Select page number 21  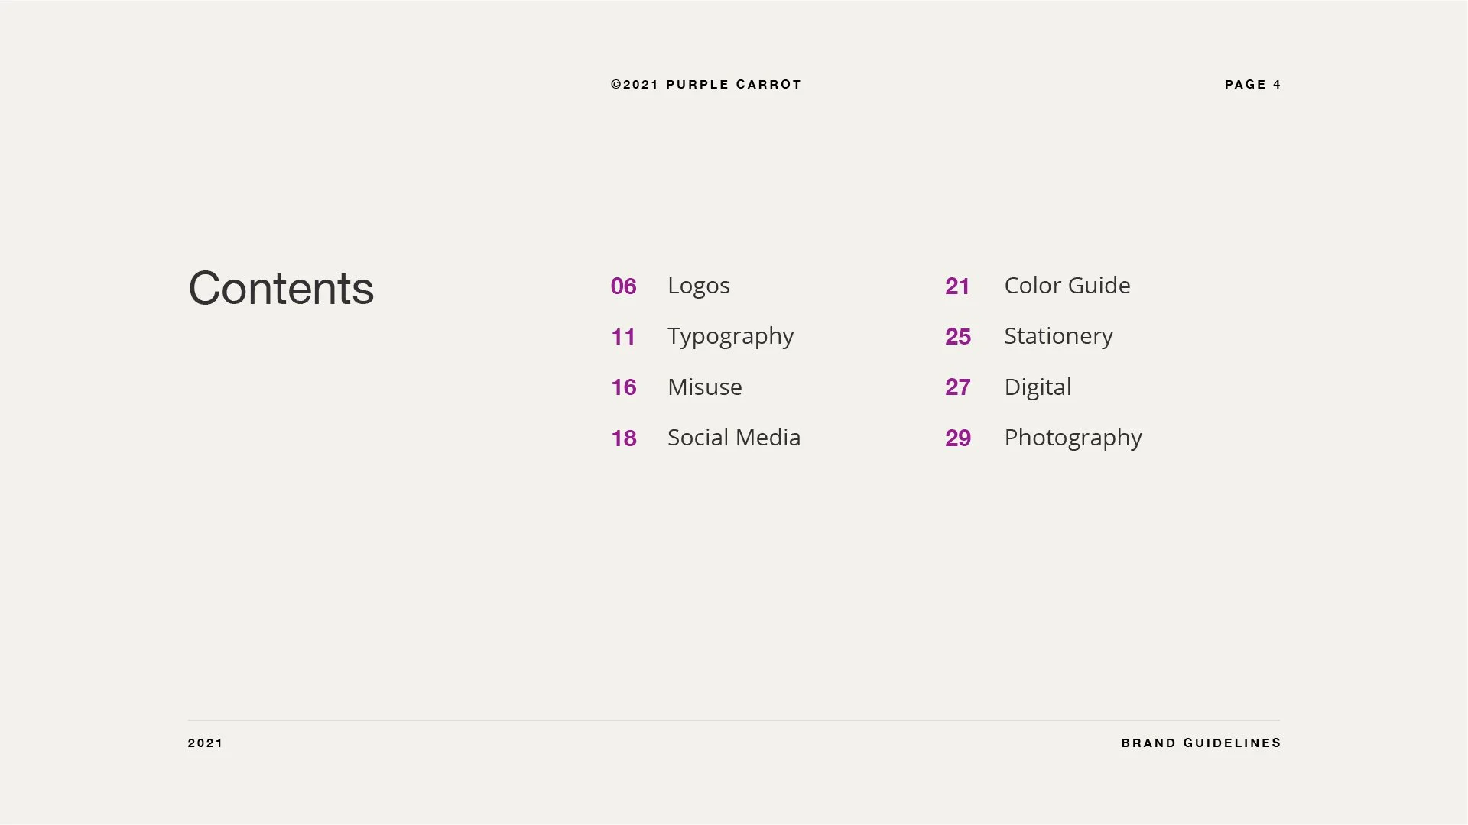[957, 286]
